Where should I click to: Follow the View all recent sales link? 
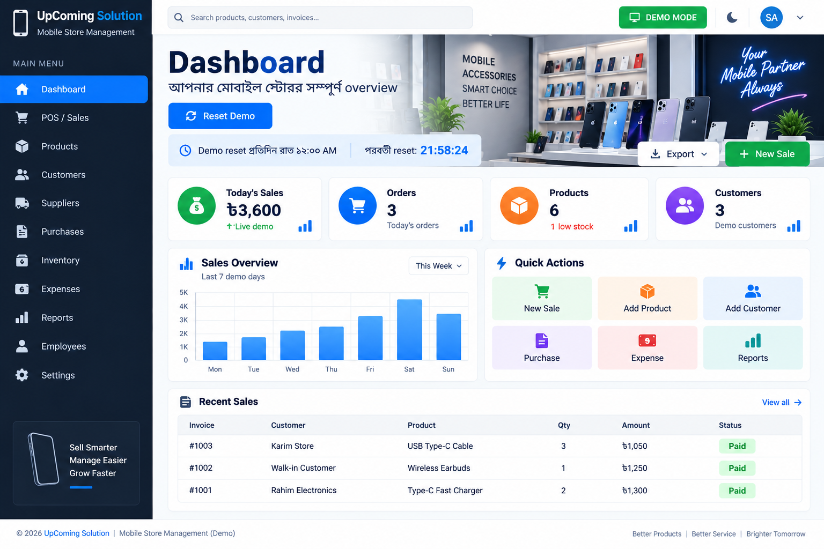click(x=782, y=403)
